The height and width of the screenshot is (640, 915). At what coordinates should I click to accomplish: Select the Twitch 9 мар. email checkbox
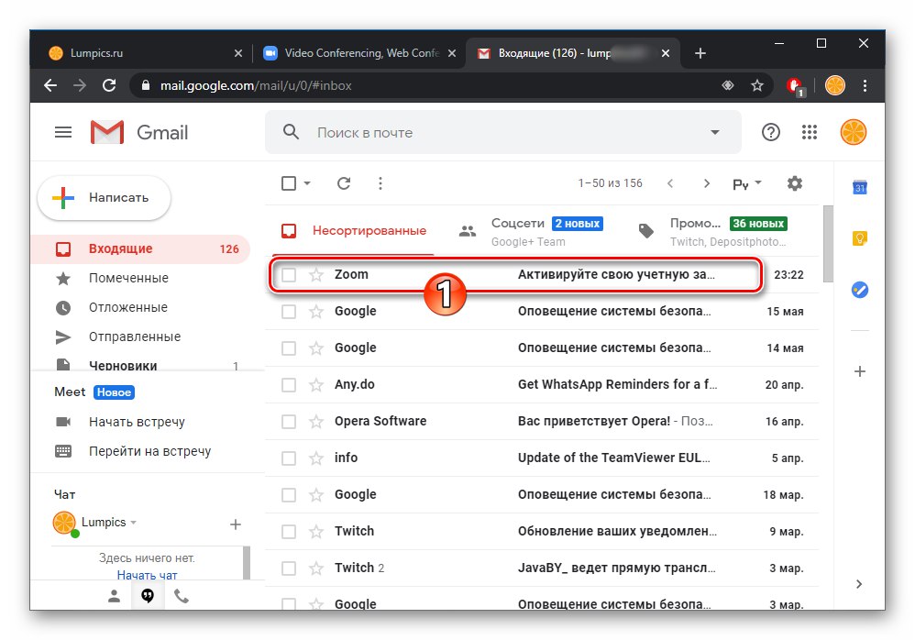(x=289, y=532)
